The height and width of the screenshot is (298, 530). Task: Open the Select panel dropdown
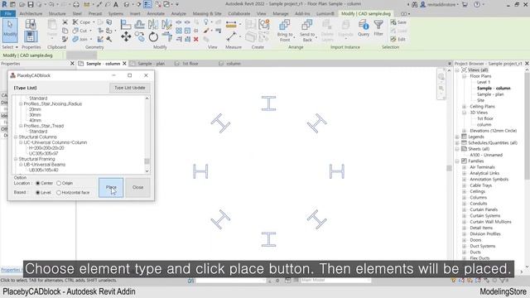point(10,47)
